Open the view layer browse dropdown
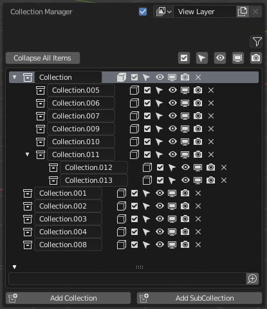 163,12
